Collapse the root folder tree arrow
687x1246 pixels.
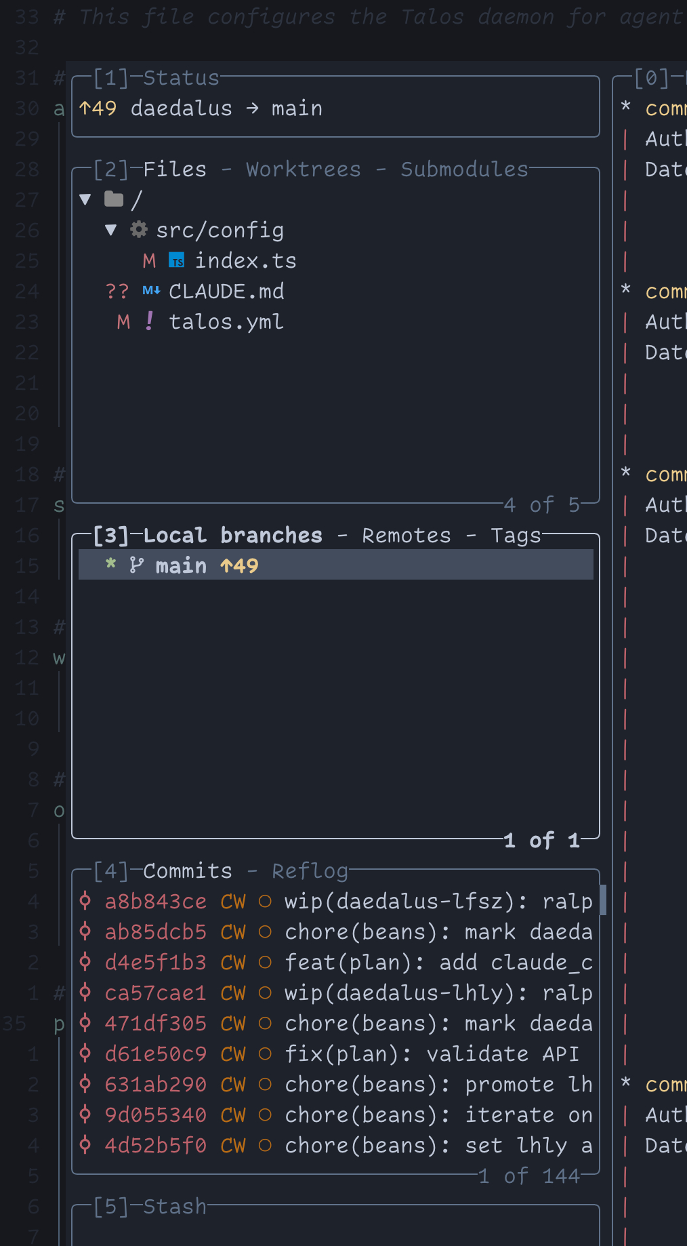[x=85, y=199]
